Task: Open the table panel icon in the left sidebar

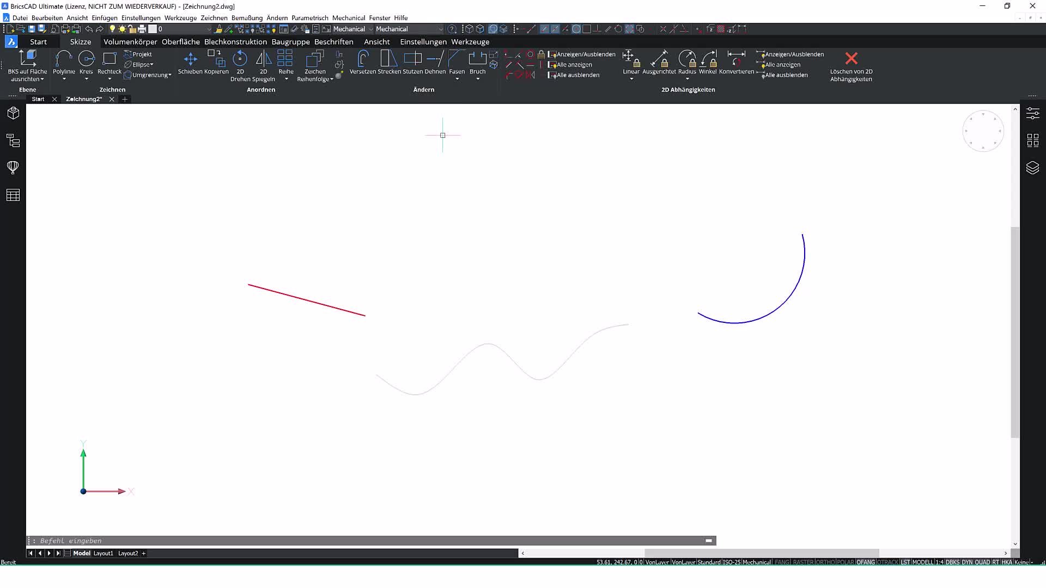Action: pos(13,195)
